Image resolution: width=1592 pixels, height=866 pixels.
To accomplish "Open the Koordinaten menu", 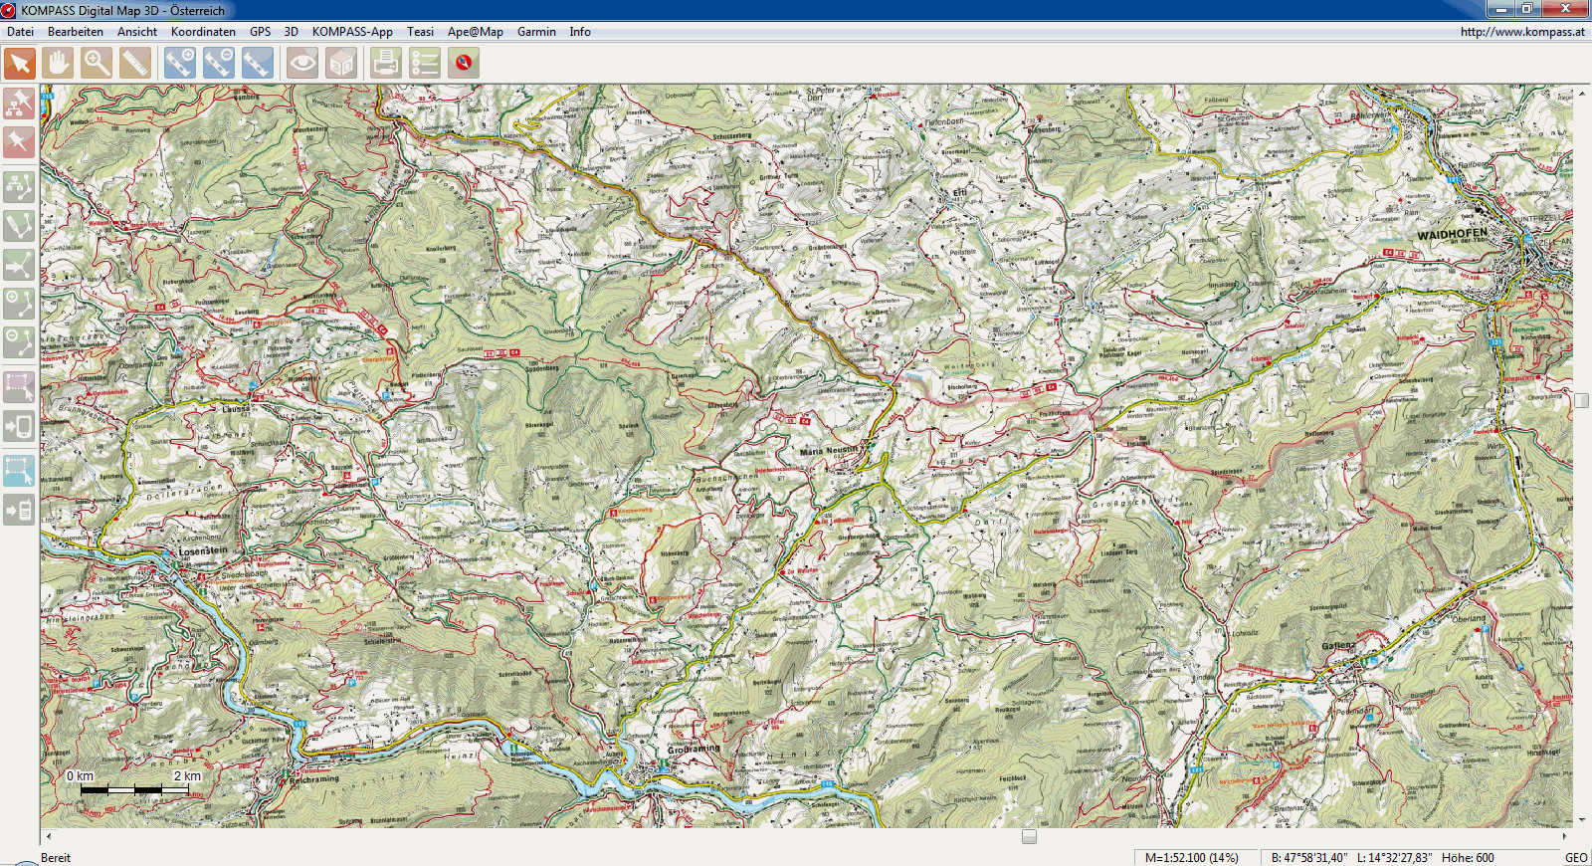I will [203, 32].
